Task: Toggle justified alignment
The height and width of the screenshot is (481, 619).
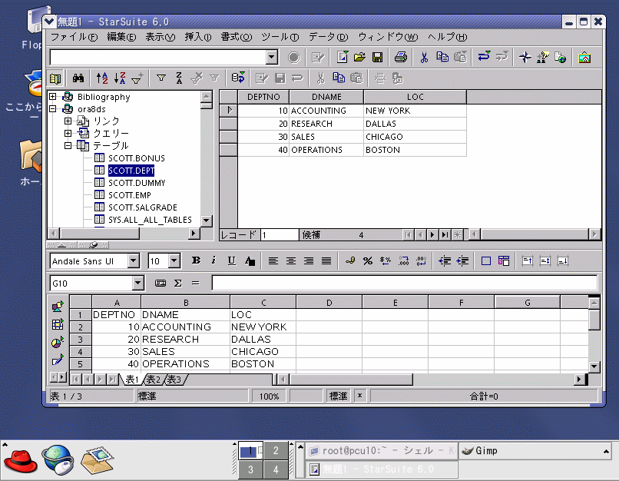Action: [x=326, y=260]
